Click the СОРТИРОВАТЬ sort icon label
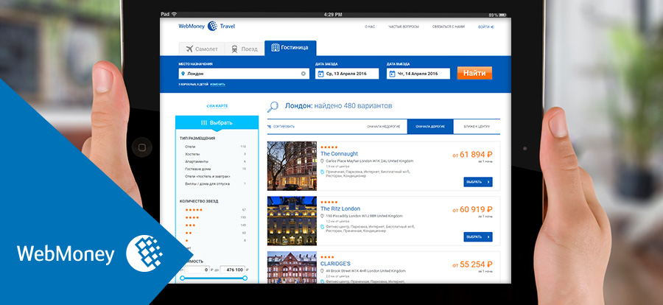The height and width of the screenshot is (305, 663). [x=281, y=127]
